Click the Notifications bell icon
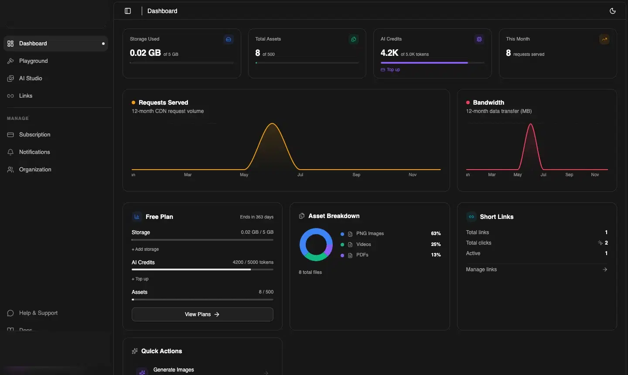This screenshot has height=375, width=628. click(10, 152)
